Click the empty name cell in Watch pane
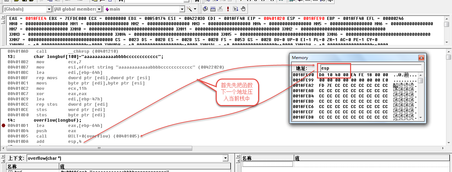Screen dimensions: 452x172 [x=268, y=164]
